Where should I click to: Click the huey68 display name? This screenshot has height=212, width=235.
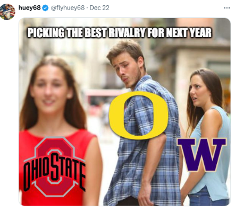(x=29, y=8)
